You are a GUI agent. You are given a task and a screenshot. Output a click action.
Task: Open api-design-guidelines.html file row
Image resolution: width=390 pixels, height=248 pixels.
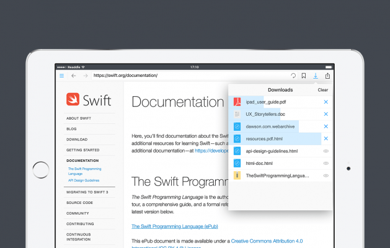coord(280,151)
